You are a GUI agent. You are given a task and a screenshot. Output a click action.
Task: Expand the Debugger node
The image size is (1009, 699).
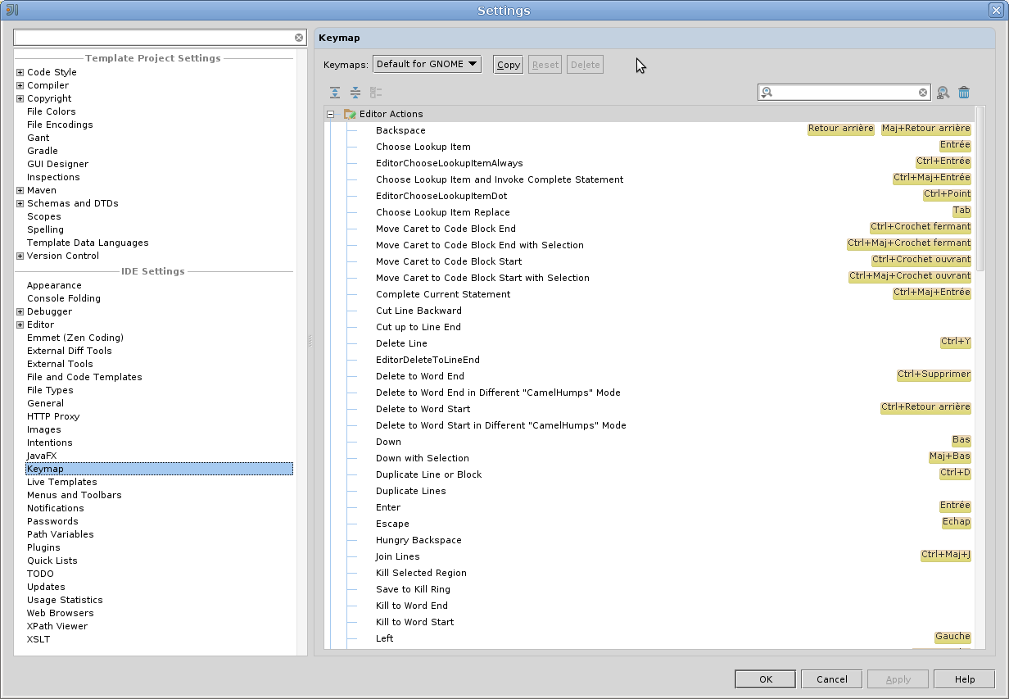[x=20, y=311]
